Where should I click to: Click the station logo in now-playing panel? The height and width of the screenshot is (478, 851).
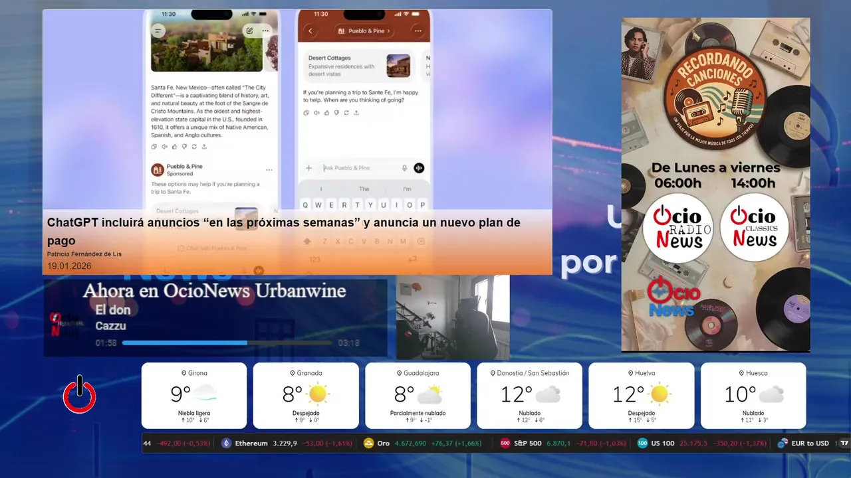66,324
